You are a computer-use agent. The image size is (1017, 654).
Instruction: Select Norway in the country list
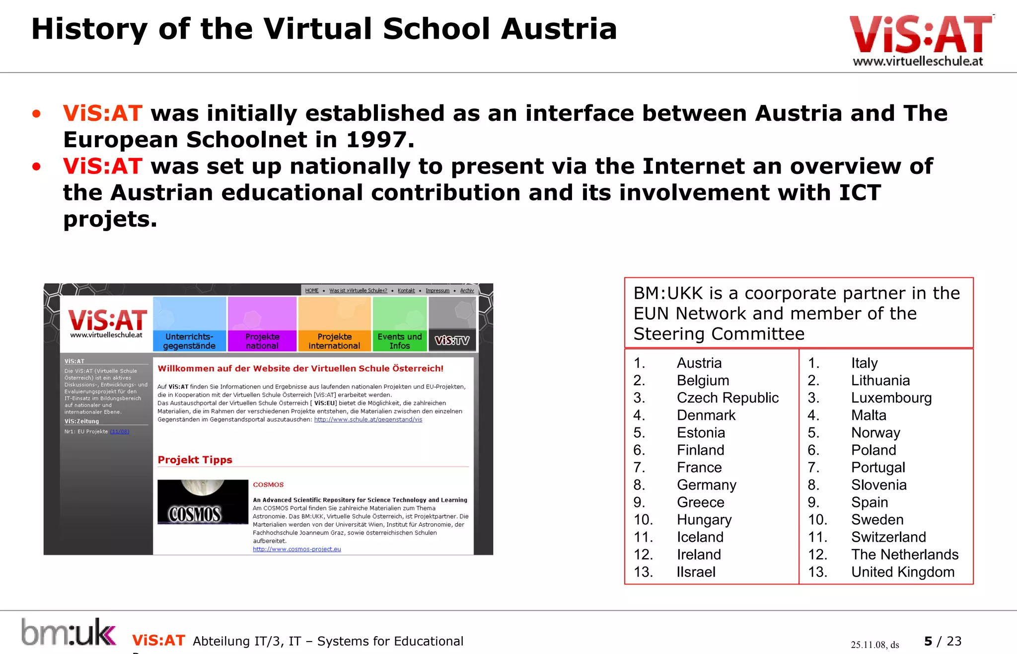point(875,432)
